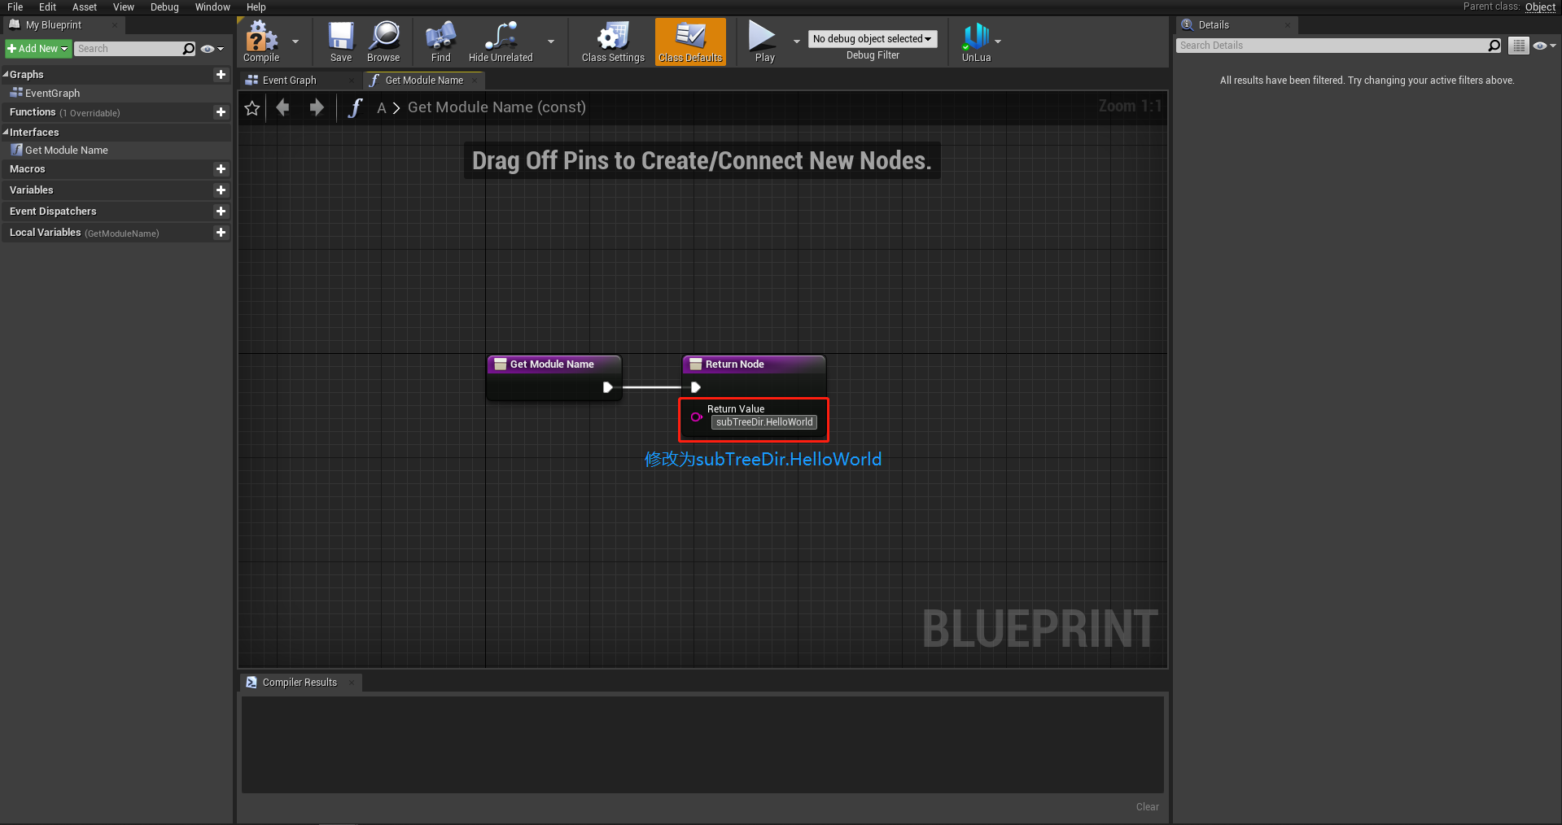The width and height of the screenshot is (1562, 825).
Task: Open the Edit menu
Action: (x=47, y=7)
